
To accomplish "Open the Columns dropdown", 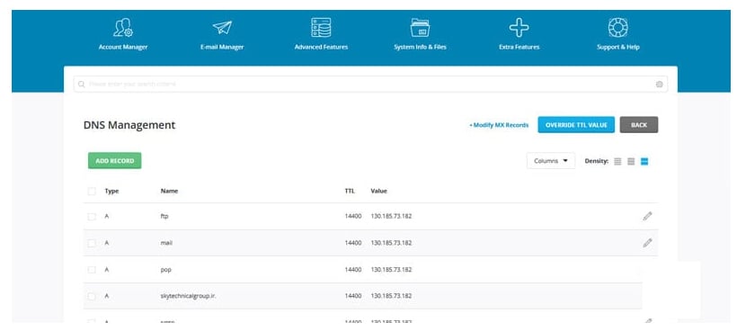I will [551, 161].
